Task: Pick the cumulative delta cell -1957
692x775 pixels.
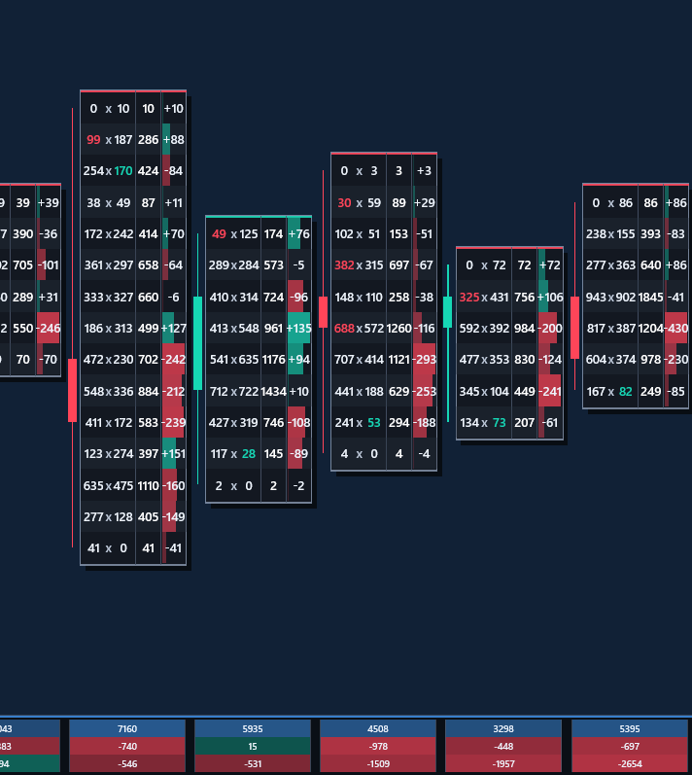Action: [x=503, y=763]
